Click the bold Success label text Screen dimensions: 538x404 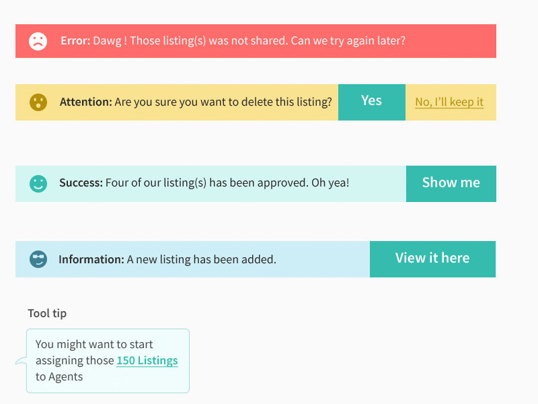(81, 184)
